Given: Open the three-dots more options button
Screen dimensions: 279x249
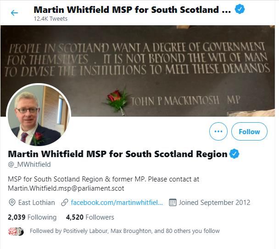Looking at the screenshot, I should [x=218, y=131].
